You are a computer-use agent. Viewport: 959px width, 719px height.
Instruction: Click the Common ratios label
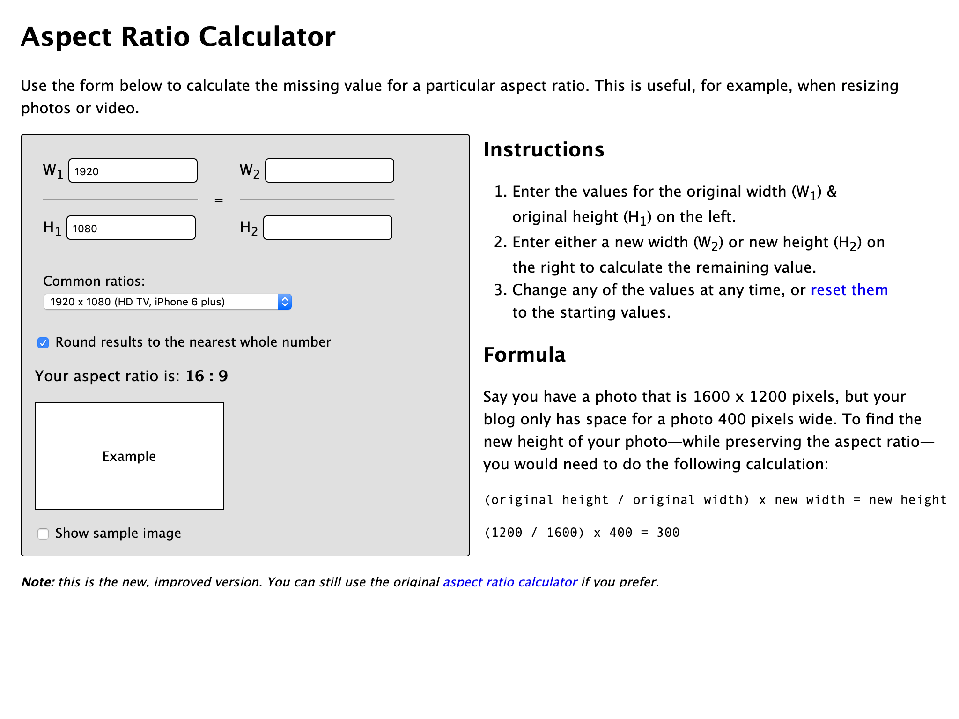point(94,281)
